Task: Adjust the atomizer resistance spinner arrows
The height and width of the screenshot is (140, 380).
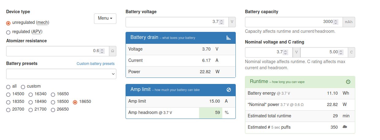Action: point(102,51)
